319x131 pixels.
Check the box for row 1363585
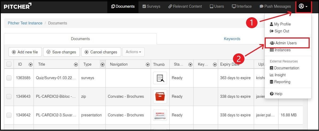(x=9, y=78)
